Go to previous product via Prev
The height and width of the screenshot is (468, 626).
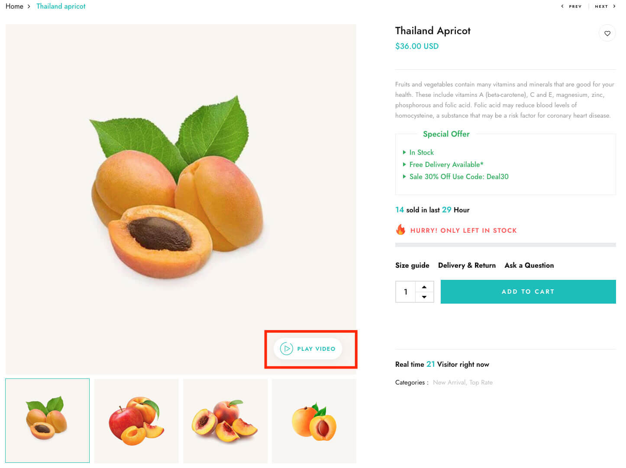point(572,6)
